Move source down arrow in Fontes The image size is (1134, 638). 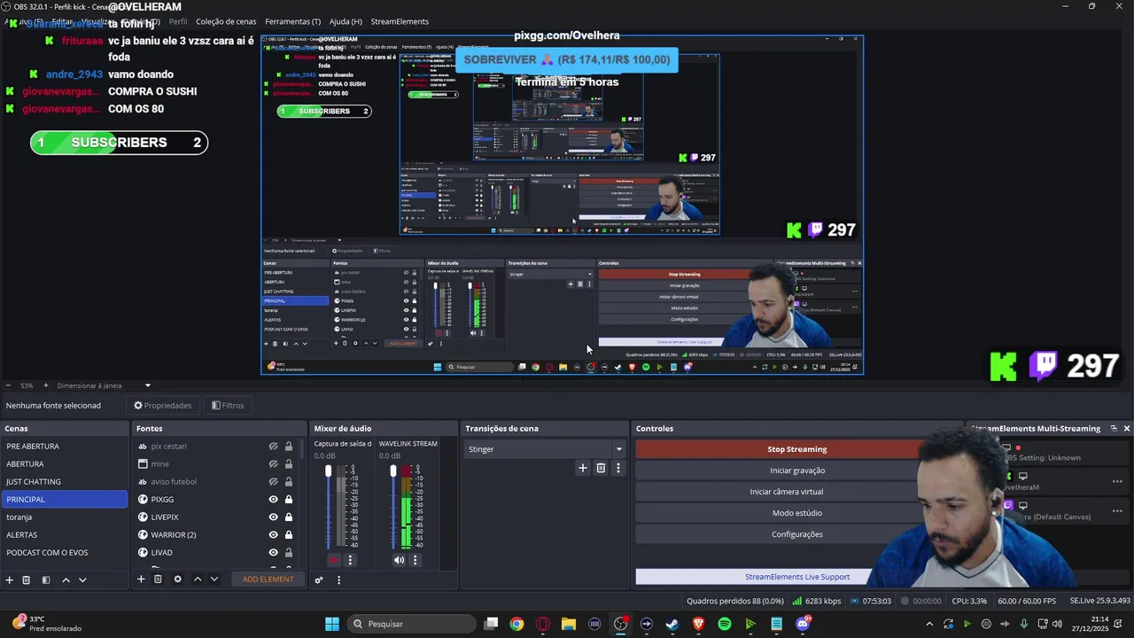214,580
